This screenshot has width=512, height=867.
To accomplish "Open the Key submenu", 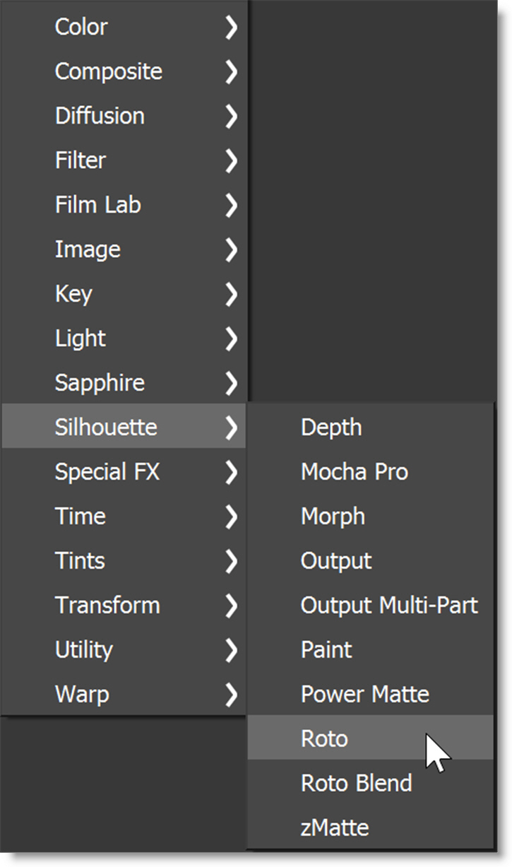I will (x=73, y=294).
